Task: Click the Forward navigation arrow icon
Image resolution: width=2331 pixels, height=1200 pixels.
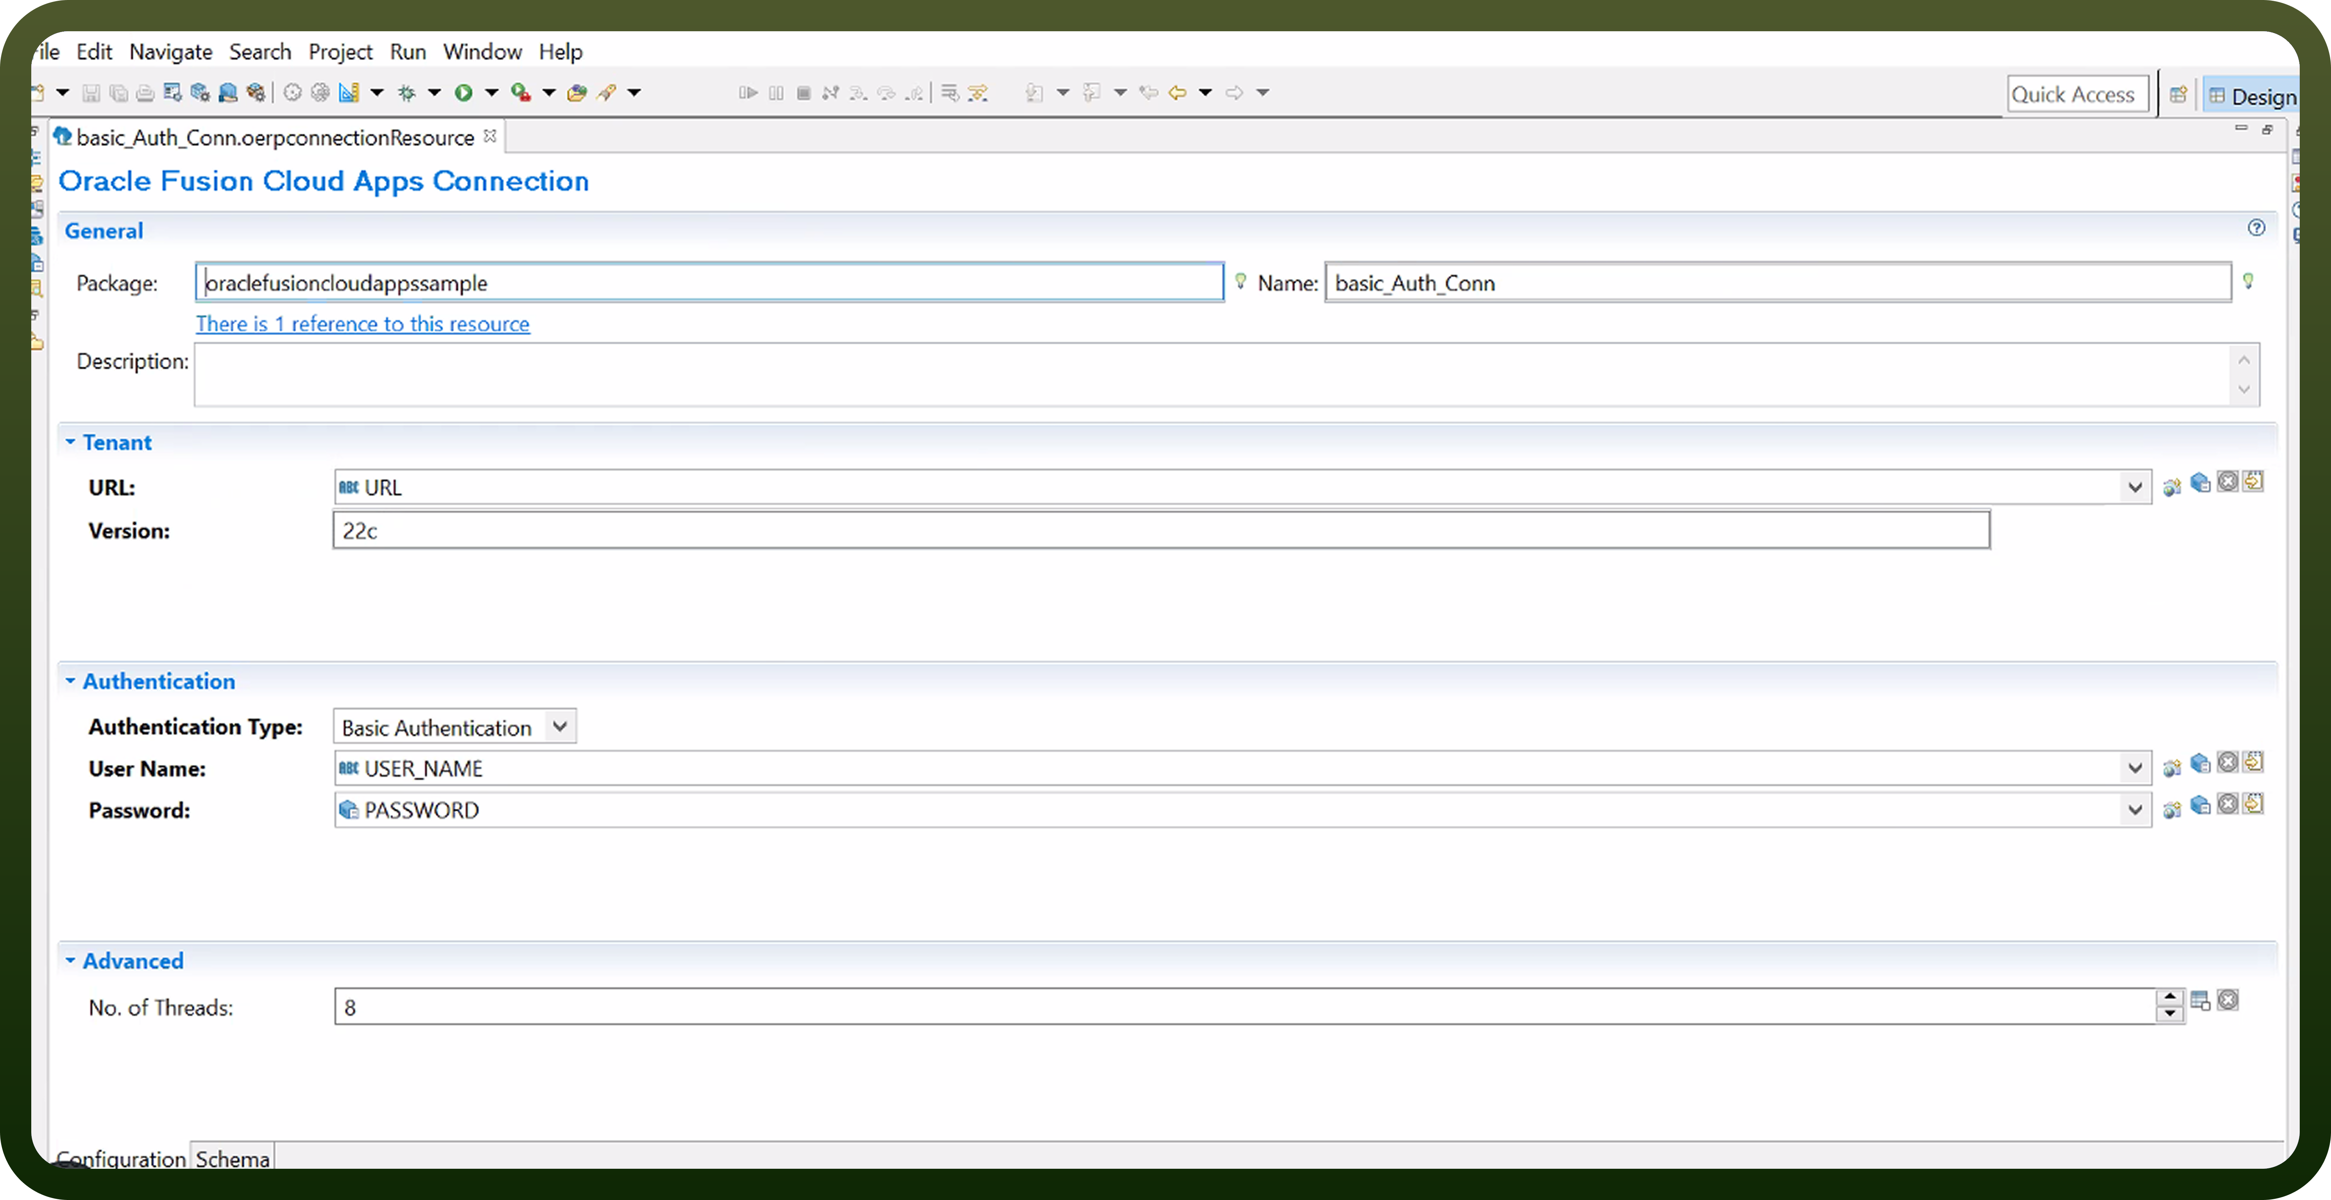Action: coord(1234,92)
